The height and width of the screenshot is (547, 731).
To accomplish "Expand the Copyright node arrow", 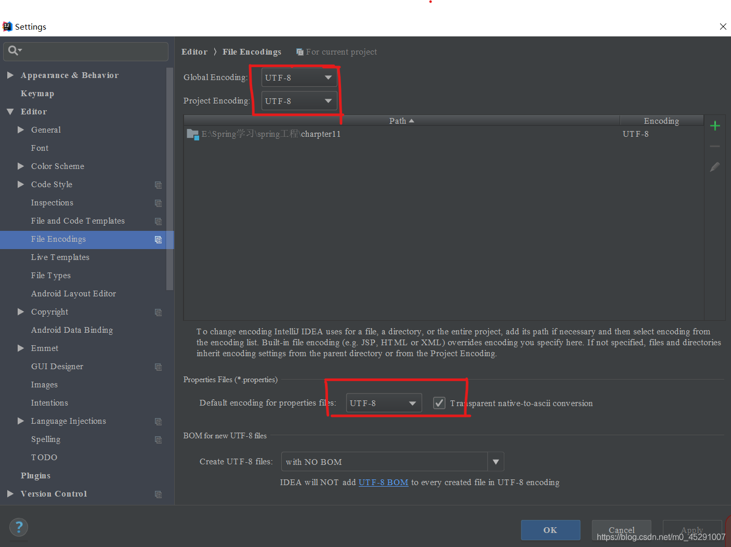I will [x=21, y=311].
